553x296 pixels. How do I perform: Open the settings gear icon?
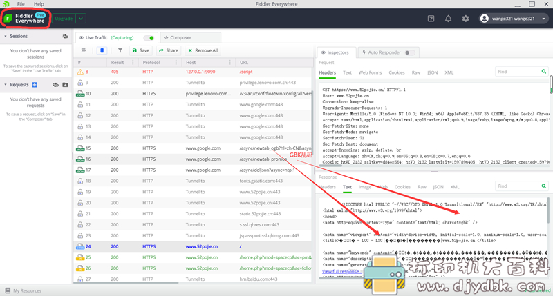point(465,19)
